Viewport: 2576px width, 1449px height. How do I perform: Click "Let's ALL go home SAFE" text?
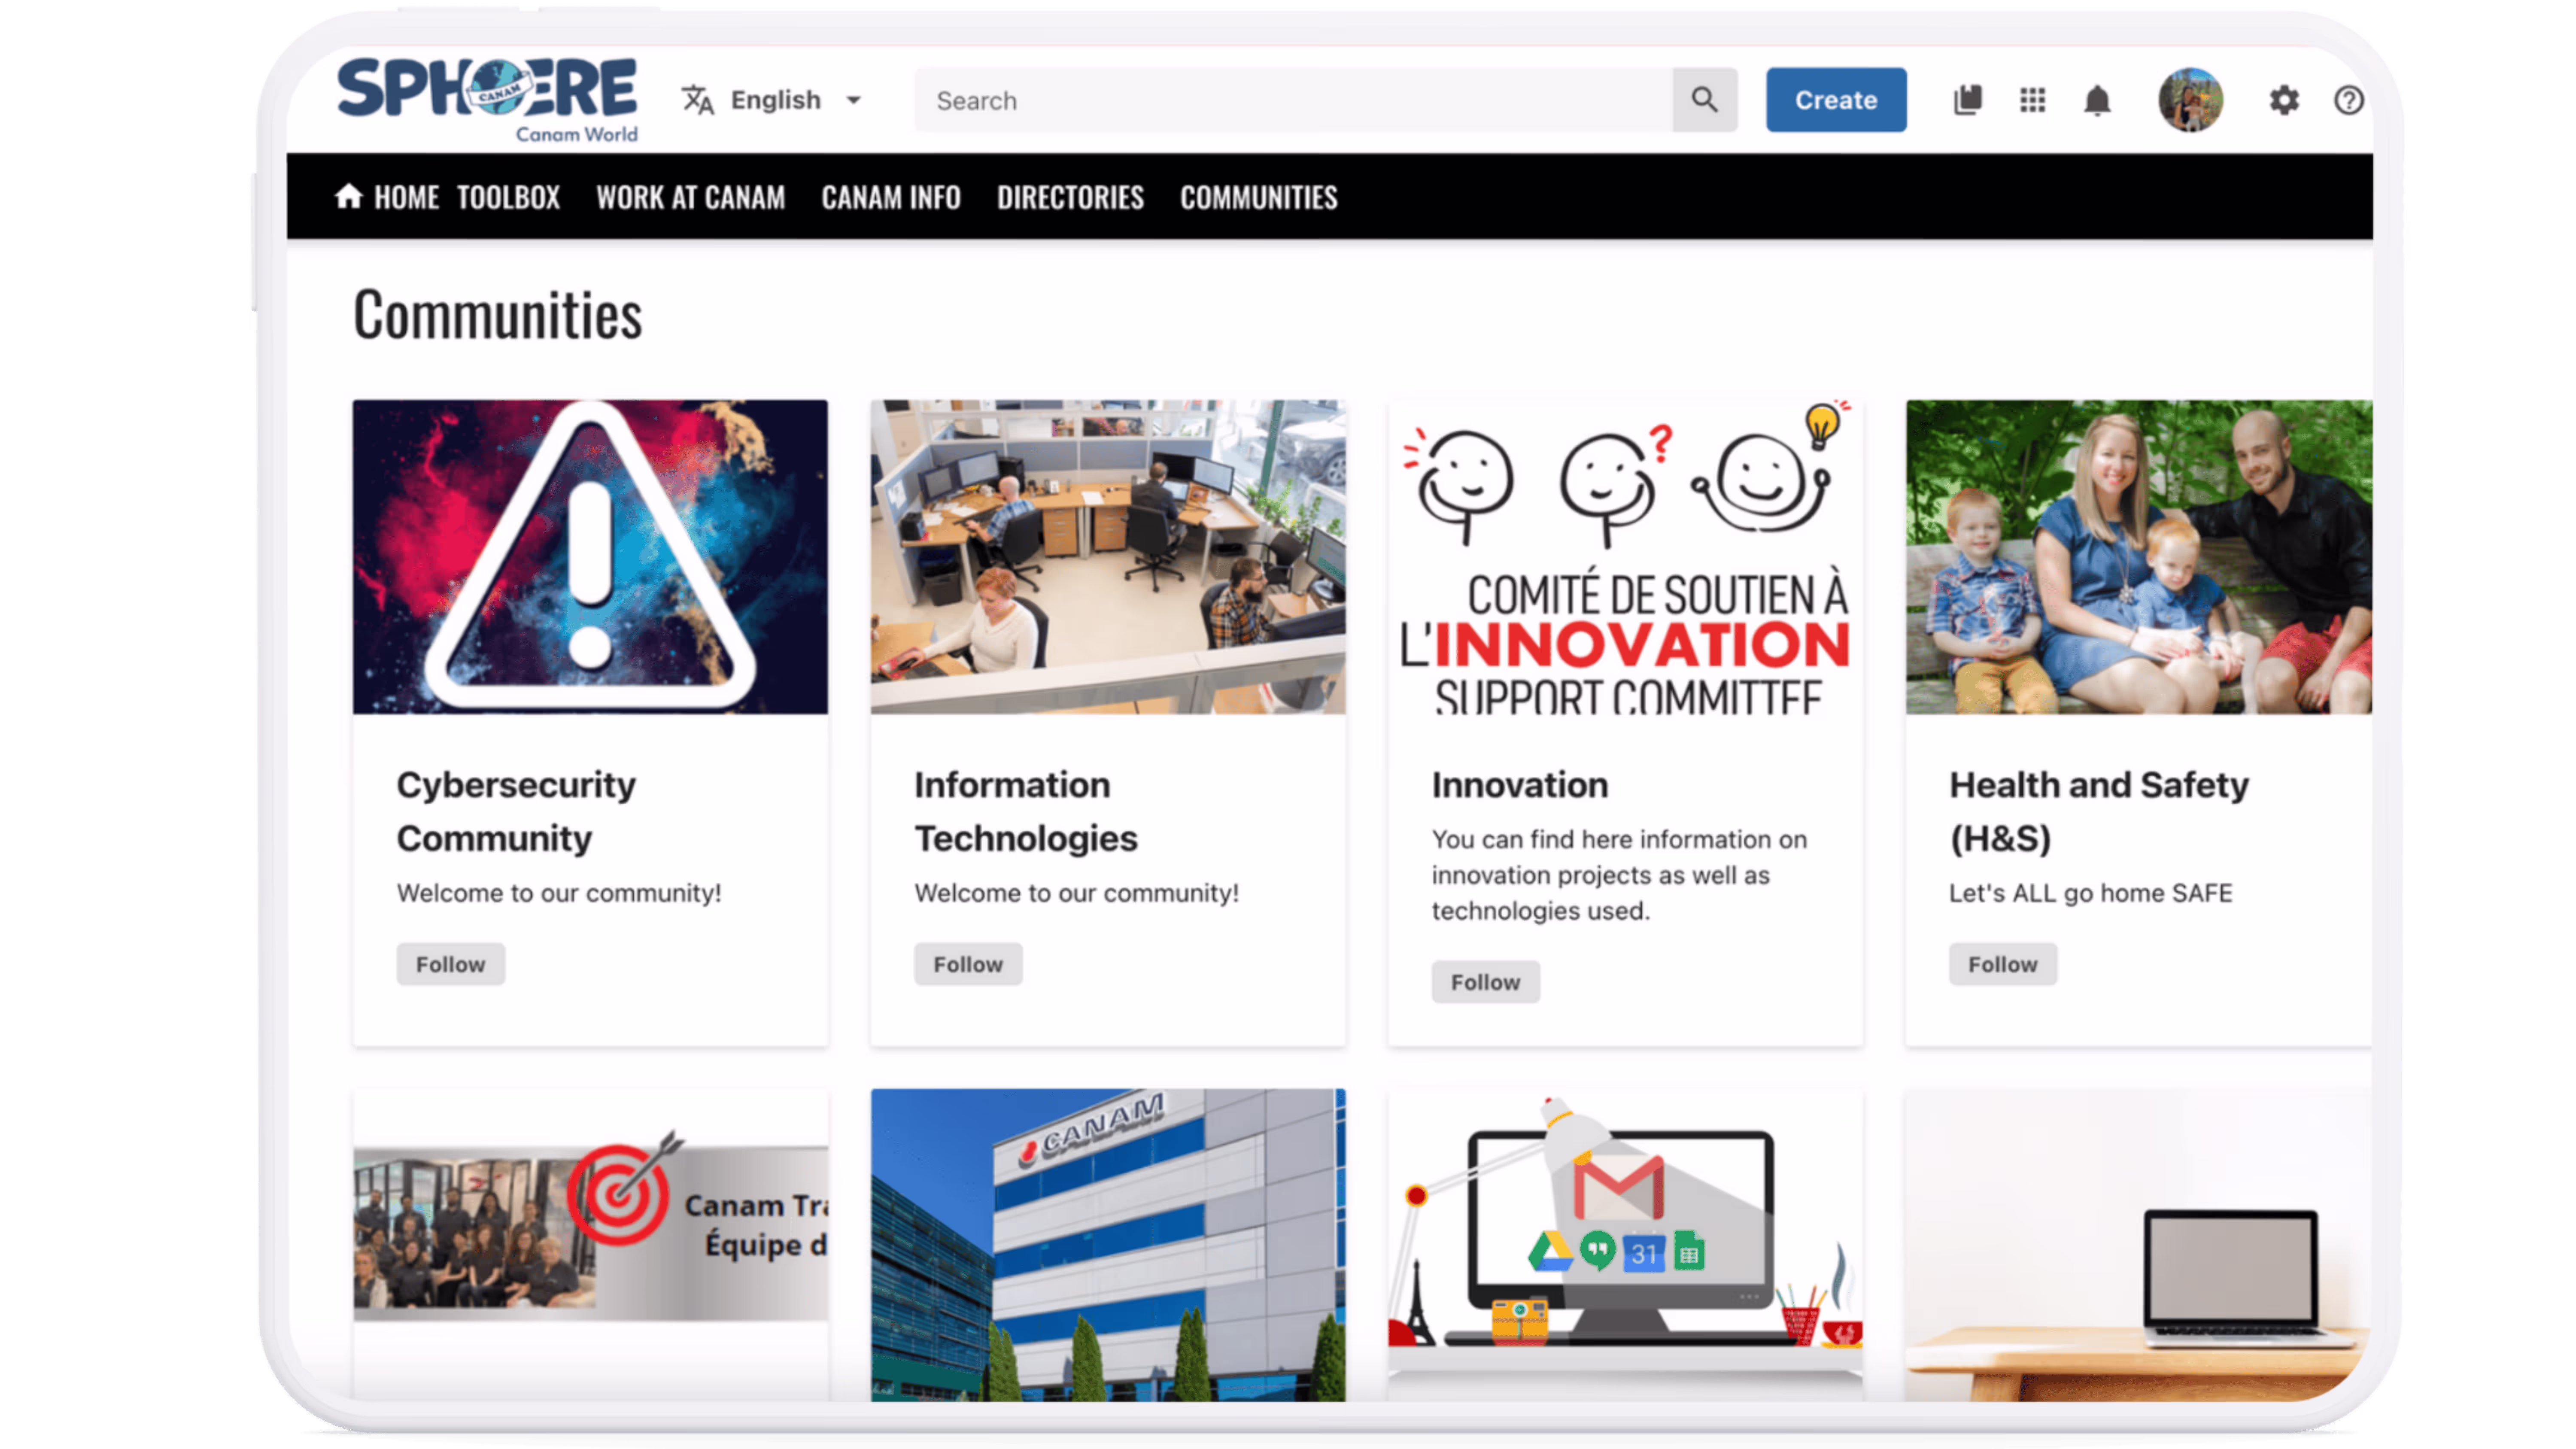(x=2091, y=893)
